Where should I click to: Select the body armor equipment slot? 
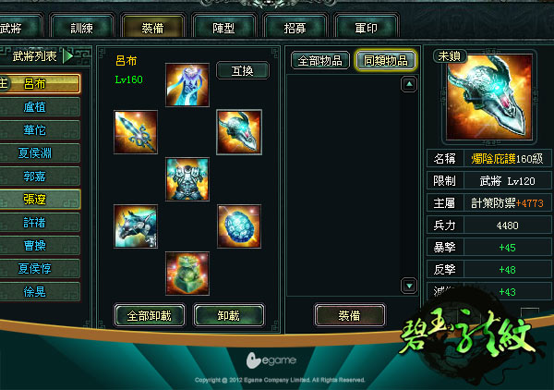(x=187, y=179)
